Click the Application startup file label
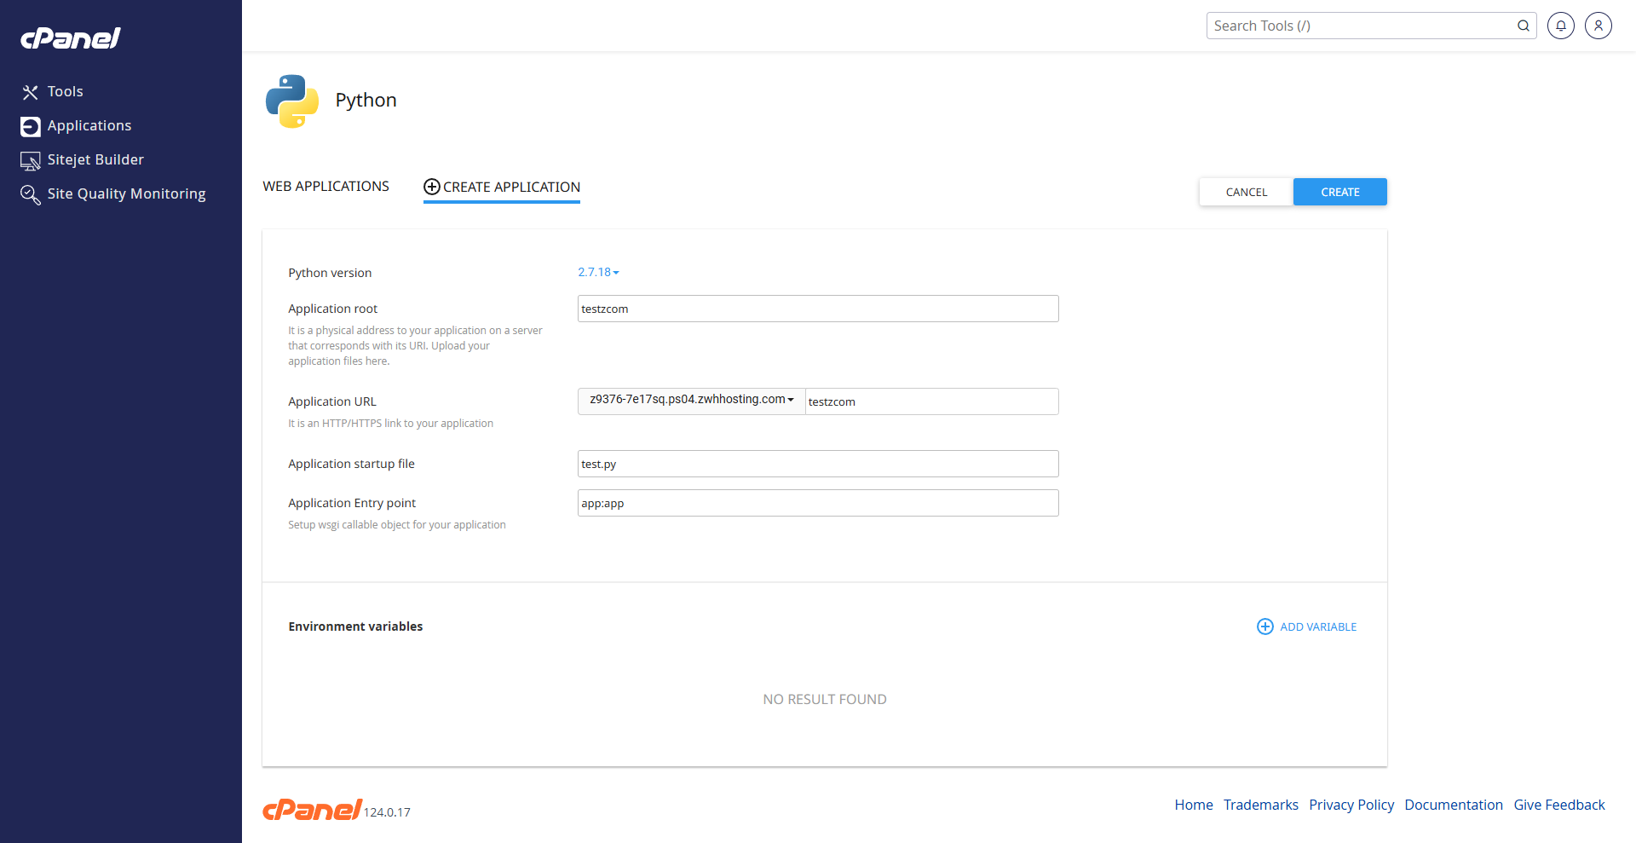The width and height of the screenshot is (1636, 843). pyautogui.click(x=351, y=464)
